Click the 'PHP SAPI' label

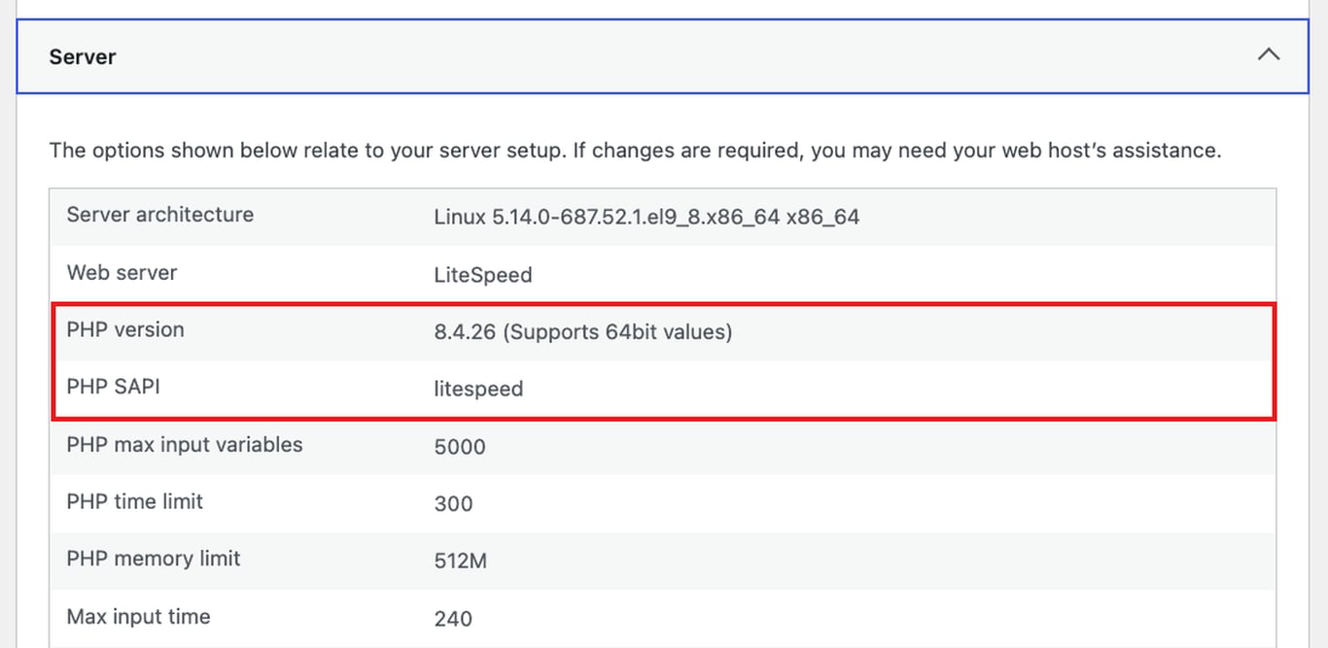[x=114, y=386]
